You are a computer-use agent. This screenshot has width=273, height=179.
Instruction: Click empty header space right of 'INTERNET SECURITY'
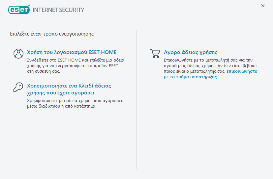tap(165, 10)
